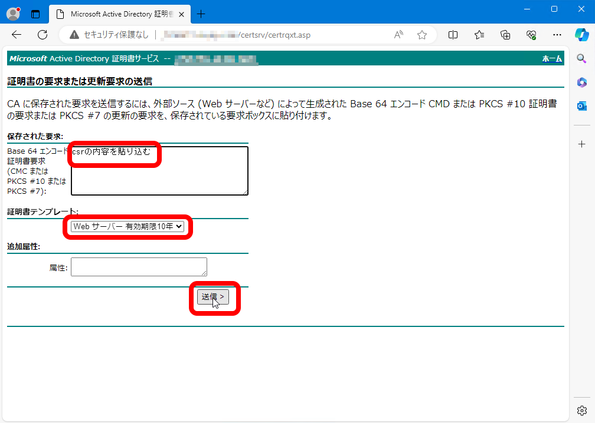Refresh the certificate request page
595x423 pixels.
42,35
